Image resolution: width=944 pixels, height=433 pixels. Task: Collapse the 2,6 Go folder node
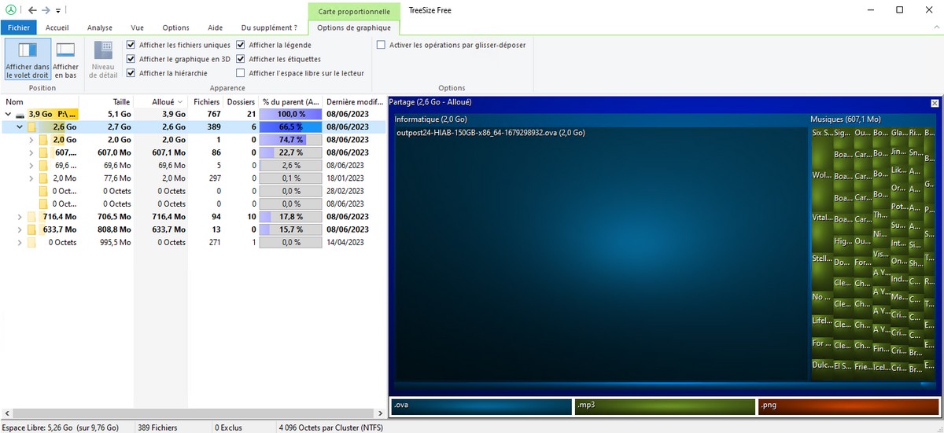pos(20,127)
